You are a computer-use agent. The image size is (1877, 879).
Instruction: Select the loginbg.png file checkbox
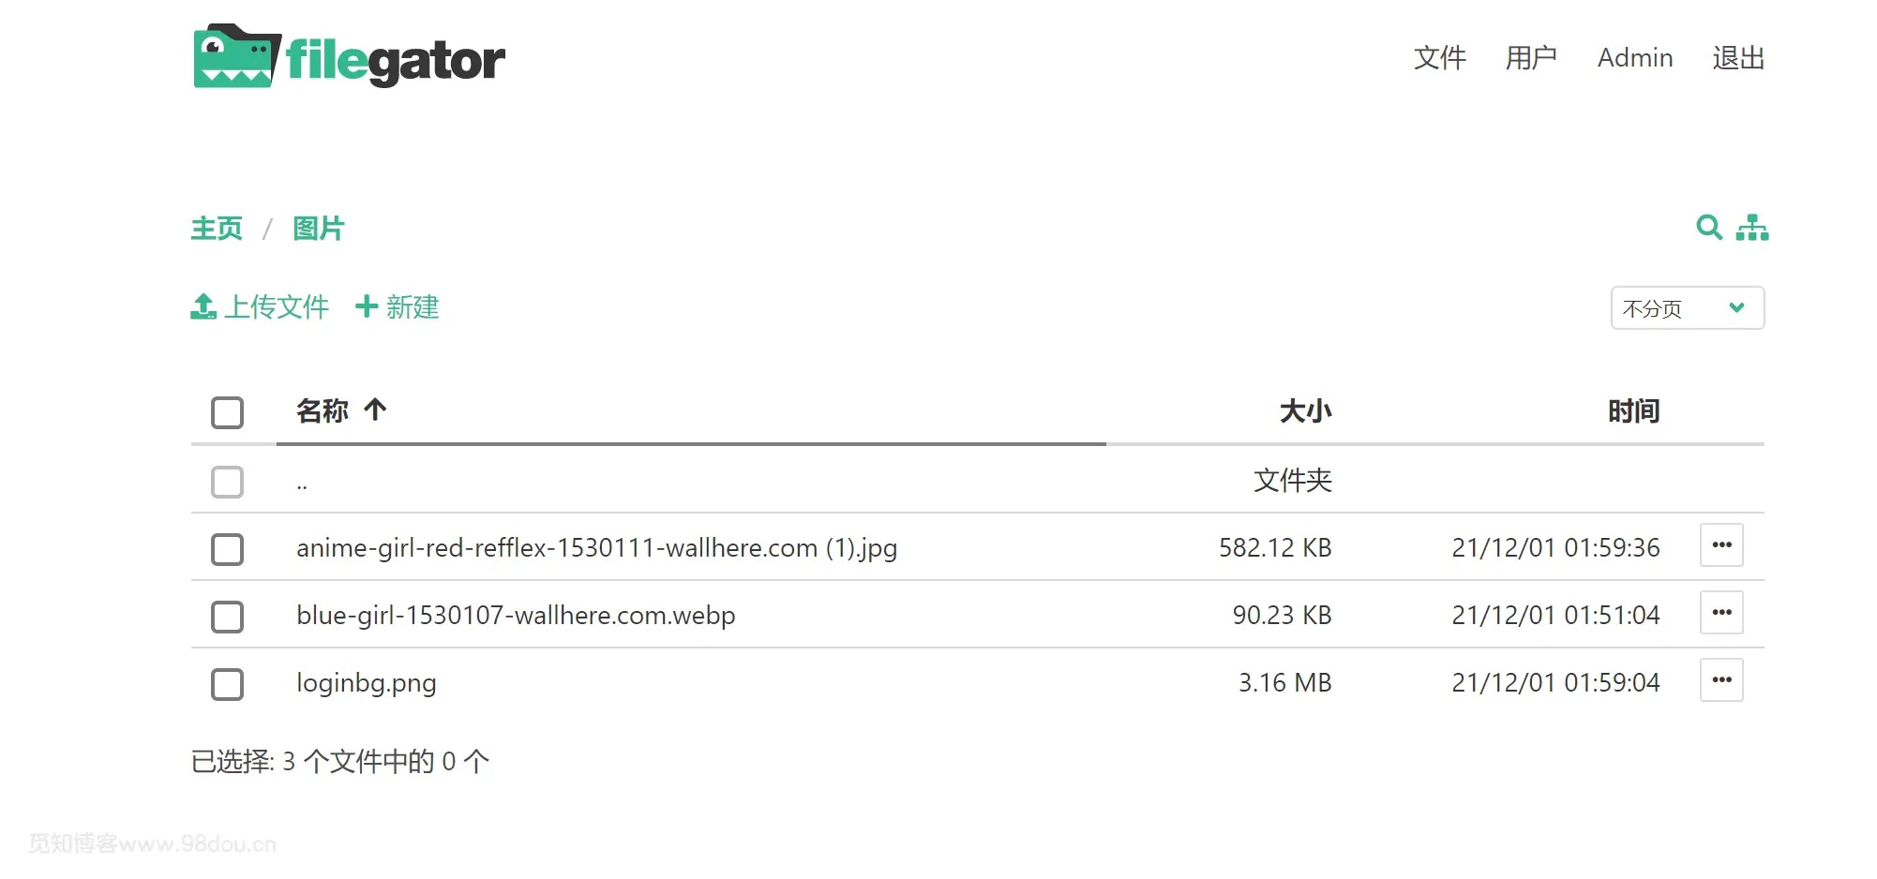point(227,685)
